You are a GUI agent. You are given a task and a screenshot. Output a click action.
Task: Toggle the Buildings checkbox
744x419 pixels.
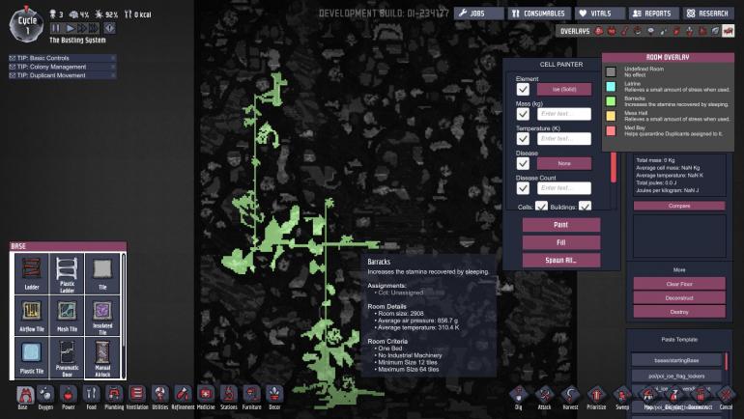pos(585,207)
